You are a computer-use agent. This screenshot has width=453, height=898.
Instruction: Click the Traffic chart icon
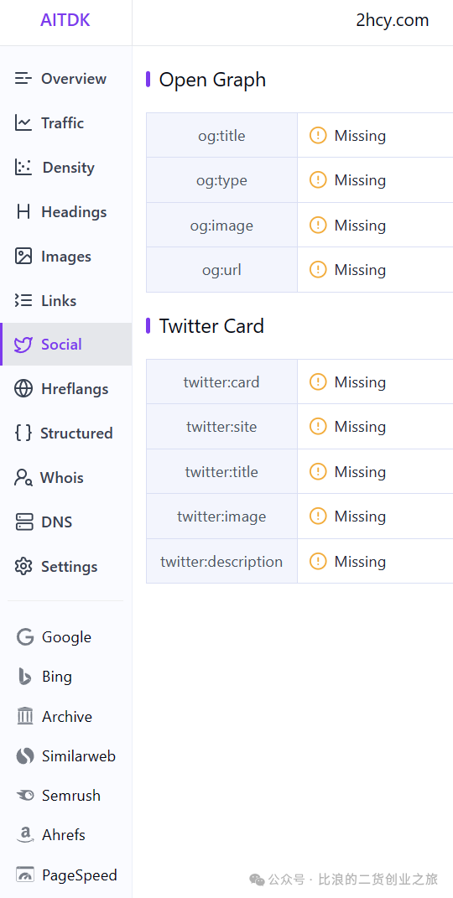pyautogui.click(x=23, y=122)
